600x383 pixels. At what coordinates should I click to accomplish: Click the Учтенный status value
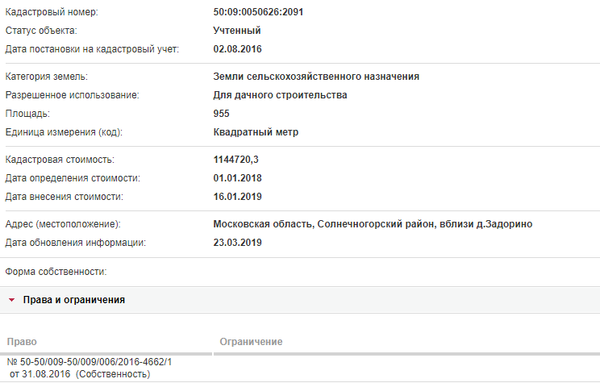coord(237,31)
